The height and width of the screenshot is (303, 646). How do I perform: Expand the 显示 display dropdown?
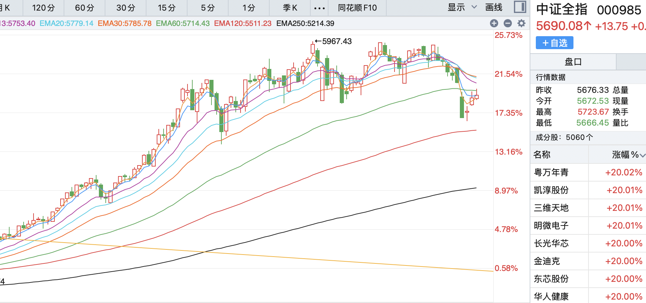point(462,8)
